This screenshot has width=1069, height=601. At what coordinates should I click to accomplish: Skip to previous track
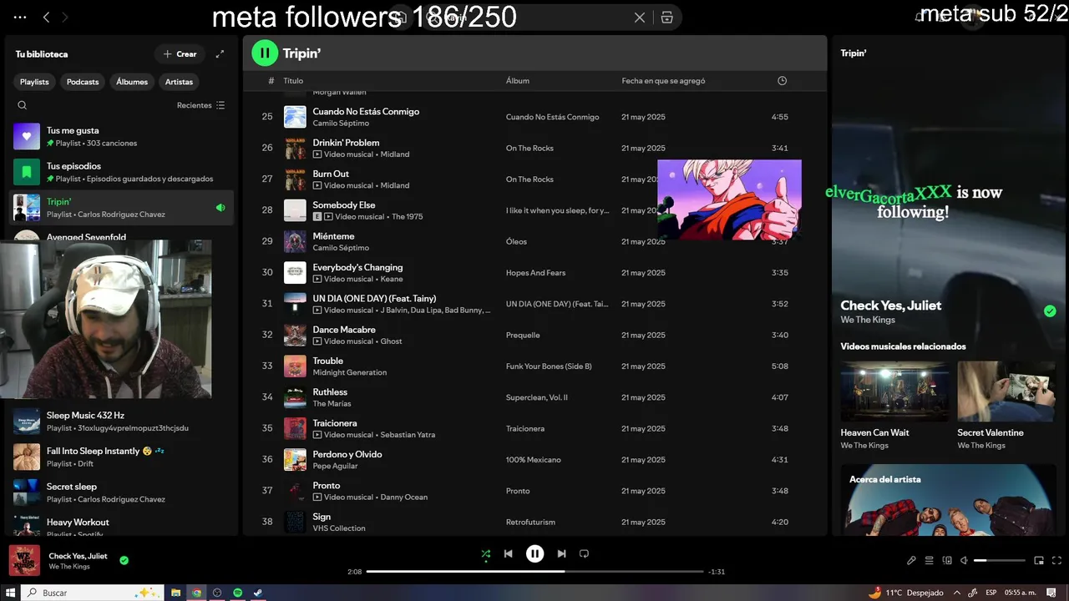click(x=508, y=553)
